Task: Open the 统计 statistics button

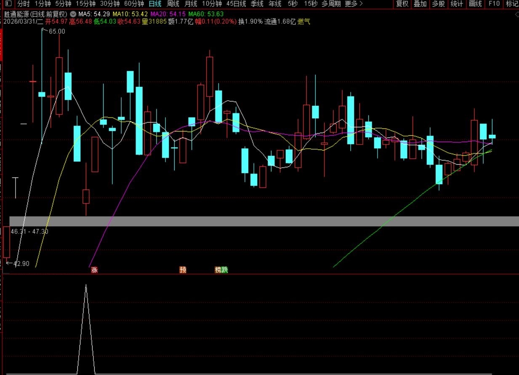Action: (x=457, y=4)
